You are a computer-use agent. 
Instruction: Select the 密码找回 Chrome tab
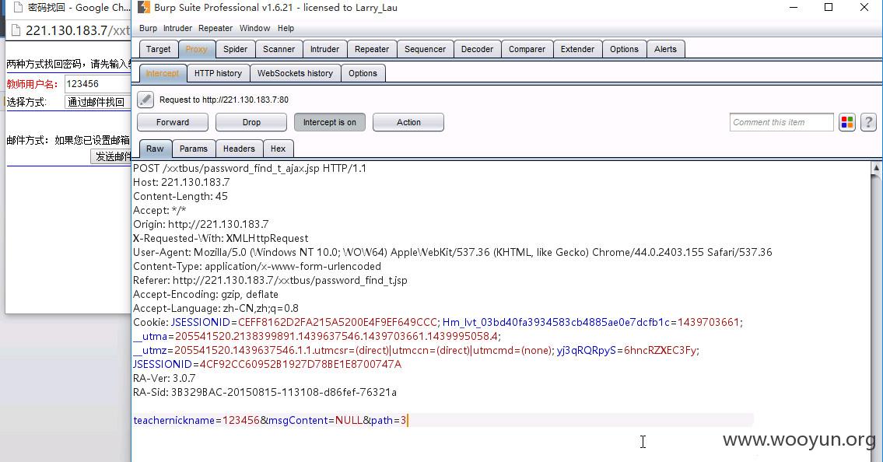(70, 8)
